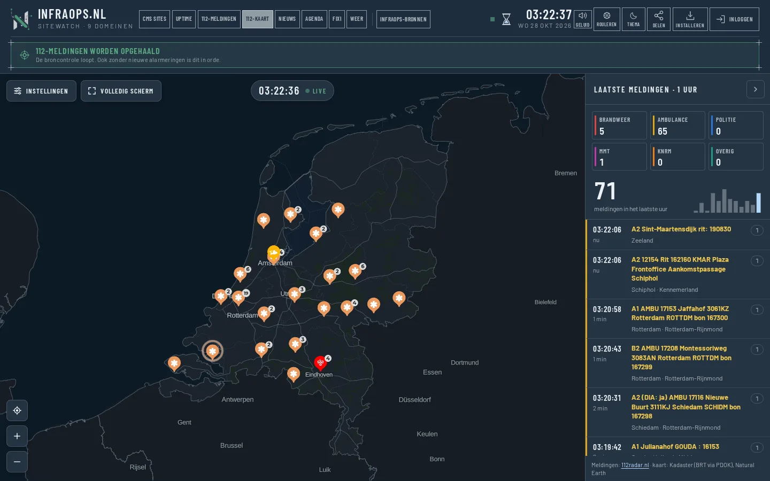Enter Volledig Scherm fullscreen mode
The image size is (770, 481).
(x=121, y=91)
